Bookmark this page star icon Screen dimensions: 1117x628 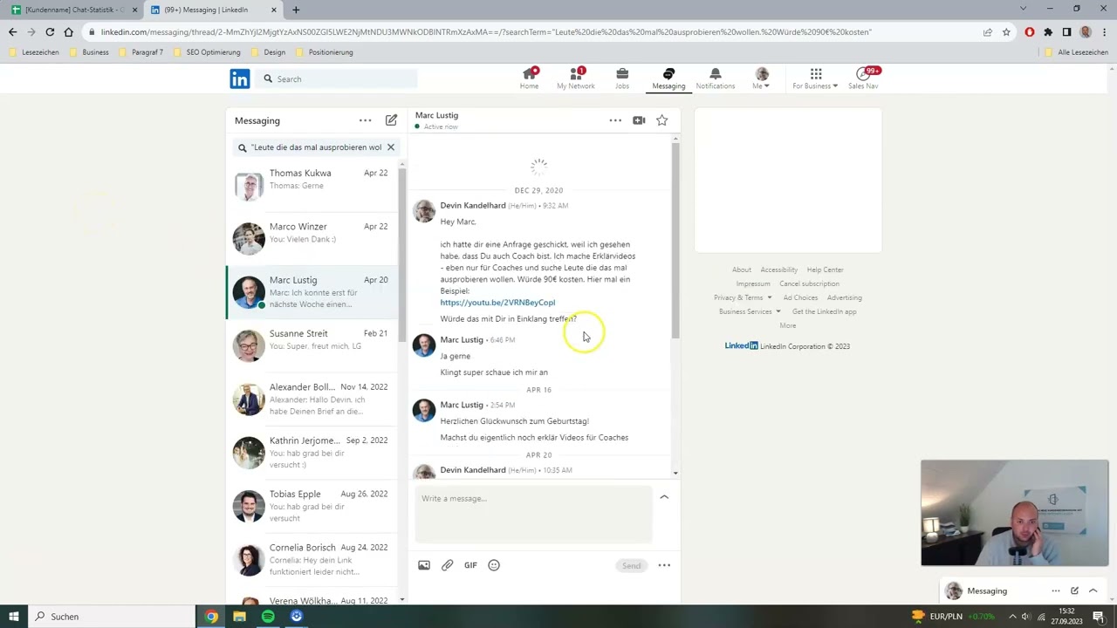[x=1006, y=32]
